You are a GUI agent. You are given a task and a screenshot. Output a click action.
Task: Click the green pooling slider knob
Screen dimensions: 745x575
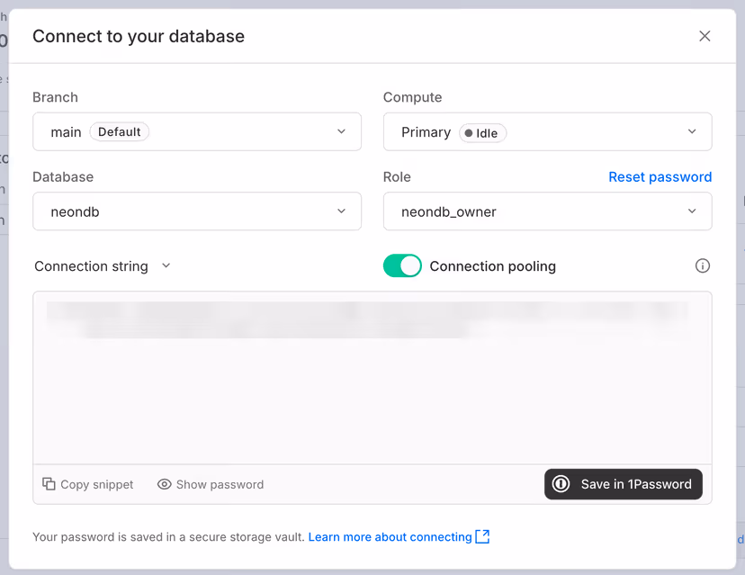click(410, 266)
